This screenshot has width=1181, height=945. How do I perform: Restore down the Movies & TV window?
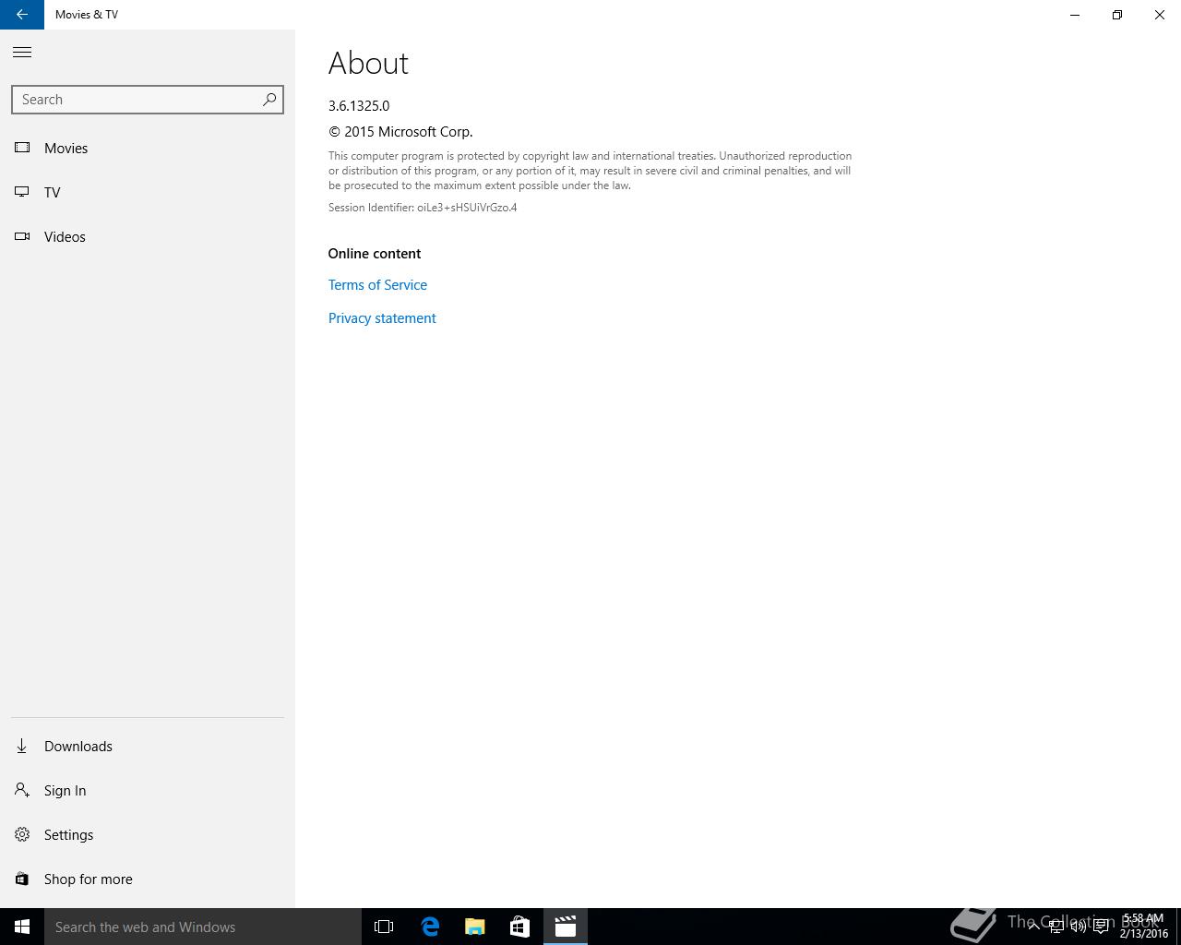click(x=1117, y=15)
